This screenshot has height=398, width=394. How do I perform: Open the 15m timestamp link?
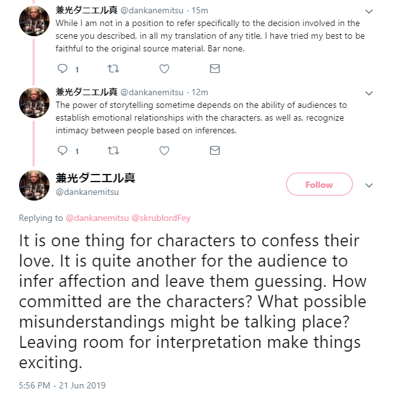pos(200,10)
